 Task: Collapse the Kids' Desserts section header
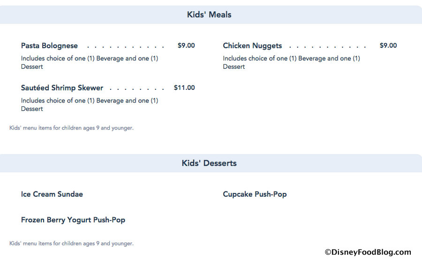[209, 163]
